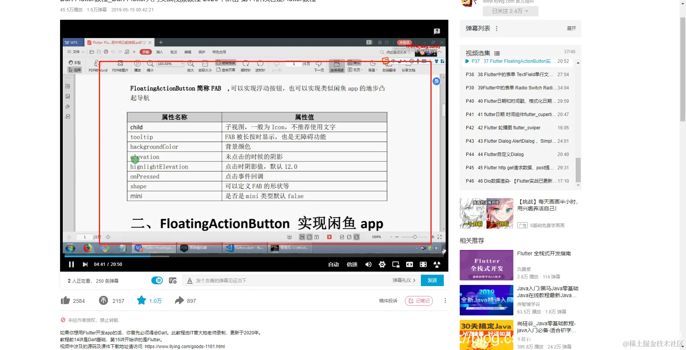
Task: Give a coin to the video
Action: pyautogui.click(x=103, y=301)
